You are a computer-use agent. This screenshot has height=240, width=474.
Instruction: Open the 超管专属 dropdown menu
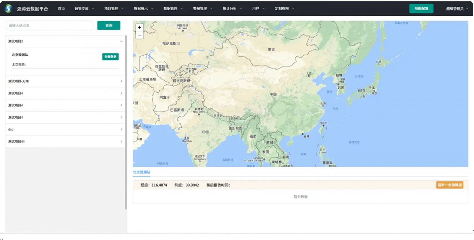pyautogui.click(x=84, y=9)
